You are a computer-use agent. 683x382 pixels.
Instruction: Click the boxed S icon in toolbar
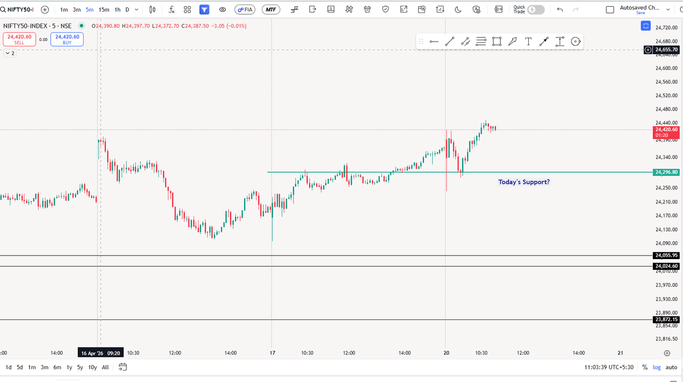click(331, 10)
